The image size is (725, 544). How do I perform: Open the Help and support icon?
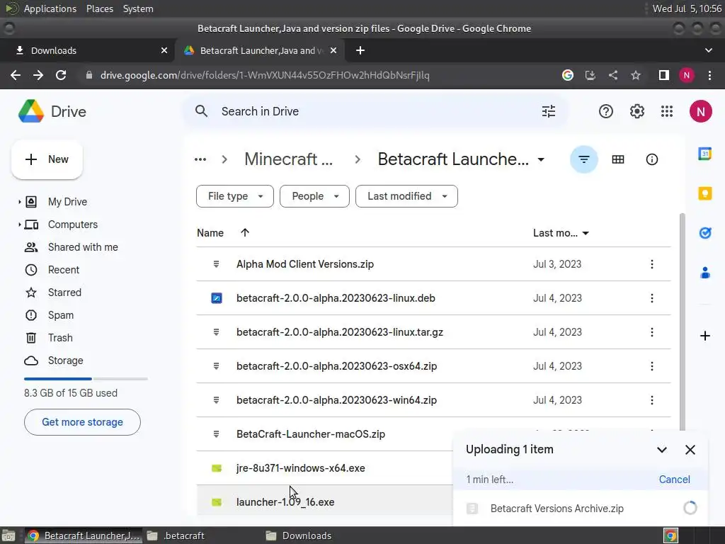click(x=606, y=111)
